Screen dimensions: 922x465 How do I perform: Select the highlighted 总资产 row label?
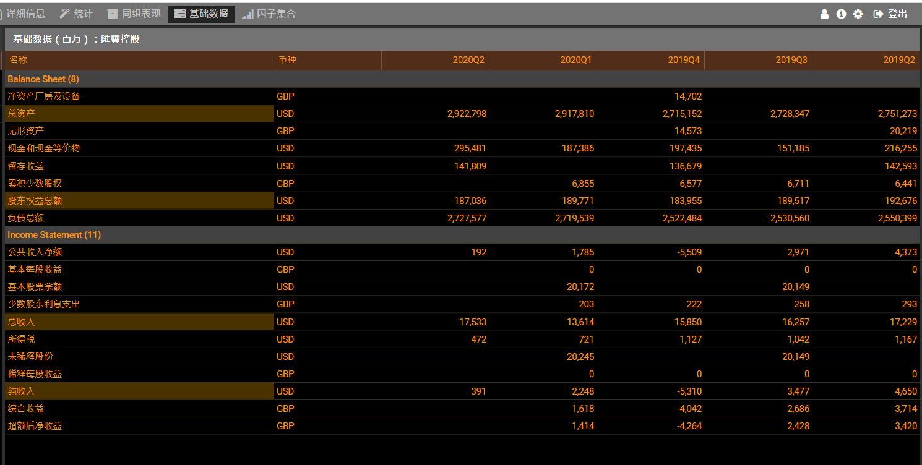[139, 114]
